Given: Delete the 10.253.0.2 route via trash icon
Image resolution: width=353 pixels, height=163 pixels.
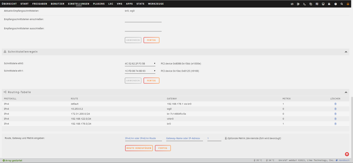Looking at the screenshot, I should pyautogui.click(x=335, y=109).
